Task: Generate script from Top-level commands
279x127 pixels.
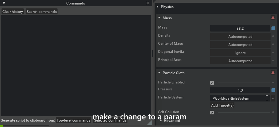Action: (74, 120)
